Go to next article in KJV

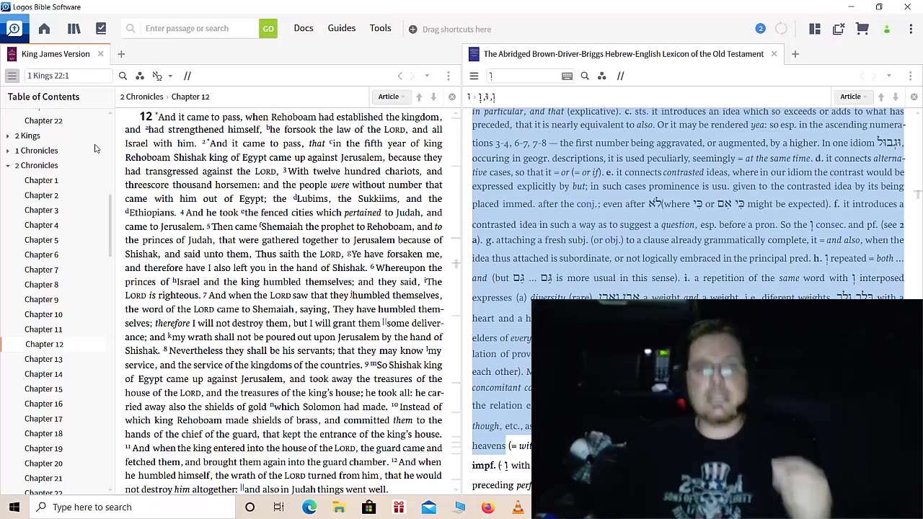433,97
